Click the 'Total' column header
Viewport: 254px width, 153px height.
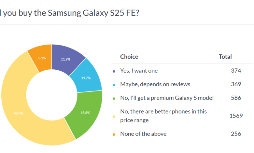(225, 57)
